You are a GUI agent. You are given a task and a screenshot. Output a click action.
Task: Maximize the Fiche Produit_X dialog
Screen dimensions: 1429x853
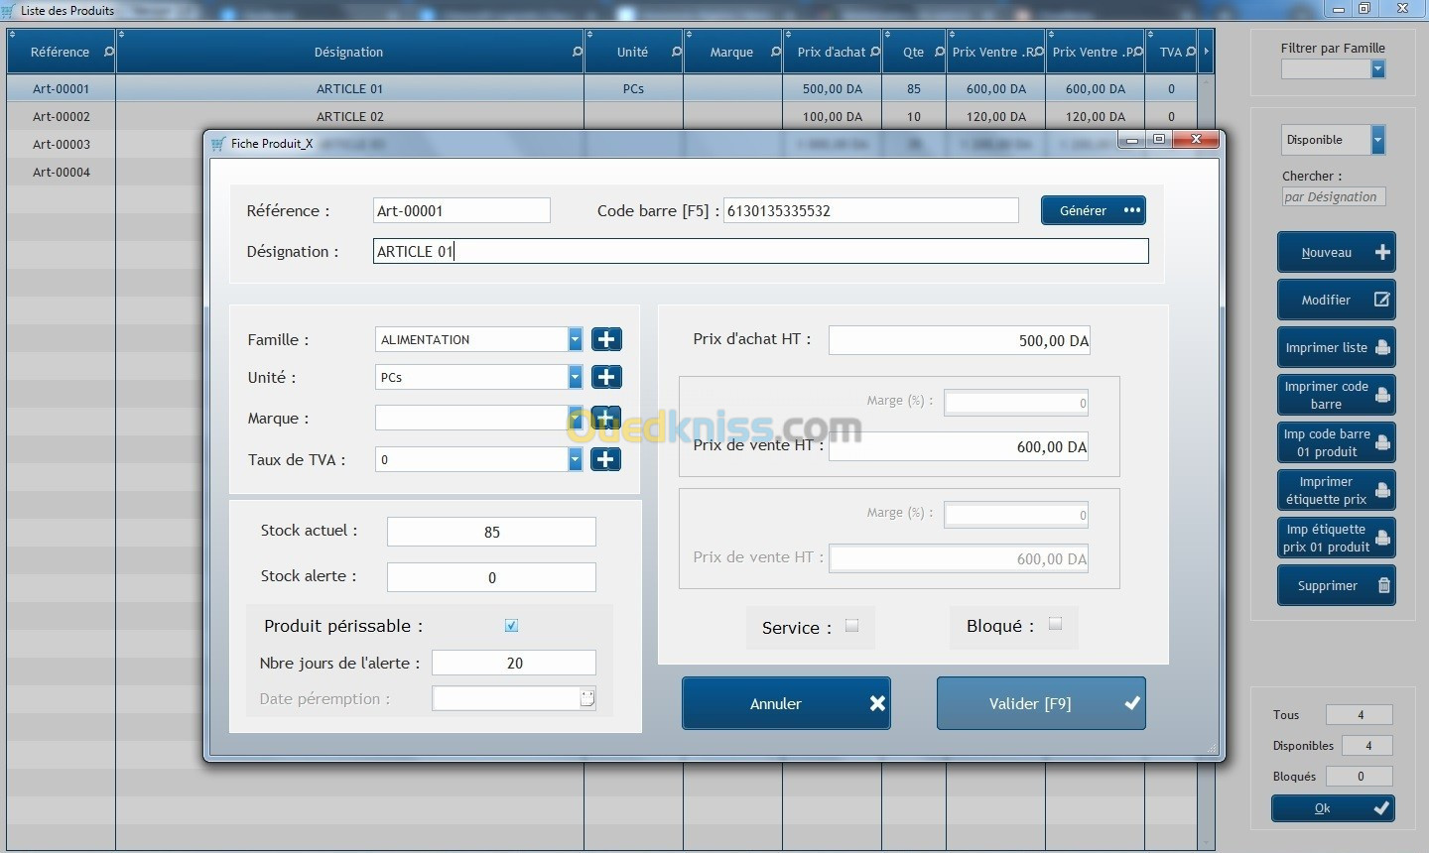[x=1158, y=140]
